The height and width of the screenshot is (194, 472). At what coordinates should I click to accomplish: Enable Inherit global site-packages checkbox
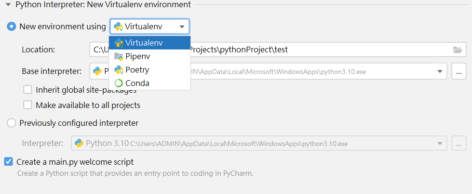point(27,89)
